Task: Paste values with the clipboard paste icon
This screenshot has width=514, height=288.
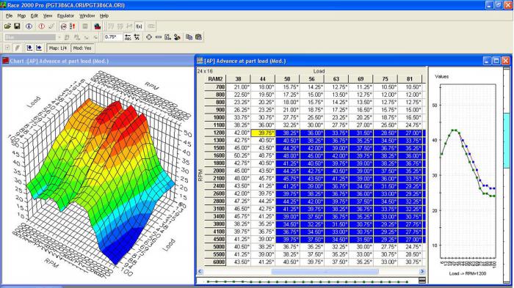Action: pos(199,37)
